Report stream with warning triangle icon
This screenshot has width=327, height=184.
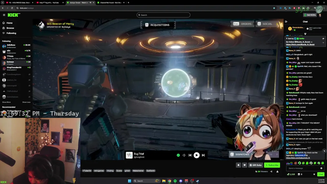coord(277,171)
